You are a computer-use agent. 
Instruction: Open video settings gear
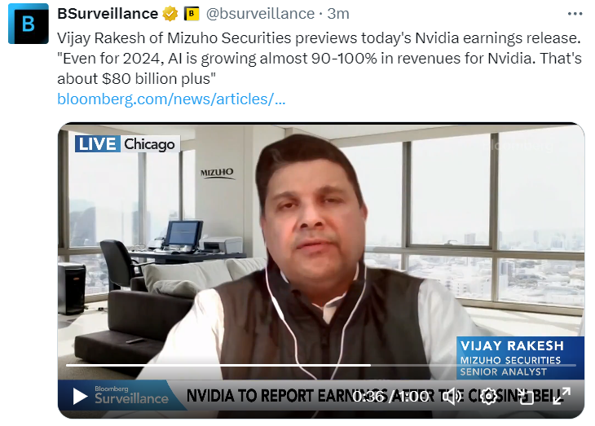click(x=488, y=397)
